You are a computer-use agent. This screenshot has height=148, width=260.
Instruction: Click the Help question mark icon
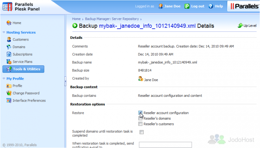click(211, 6)
